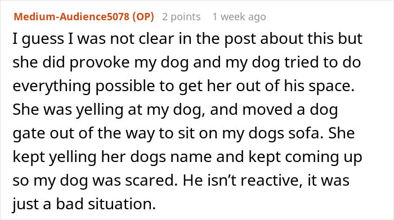The width and height of the screenshot is (394, 220).
Task: Open the 1 week ago timestamp permalink
Action: point(239,17)
